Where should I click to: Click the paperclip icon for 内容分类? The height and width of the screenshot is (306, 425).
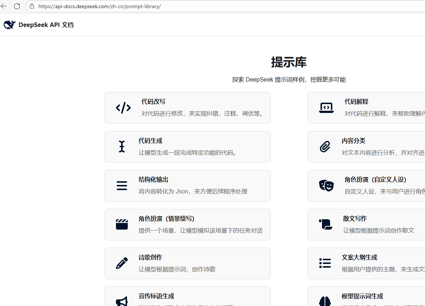click(325, 147)
